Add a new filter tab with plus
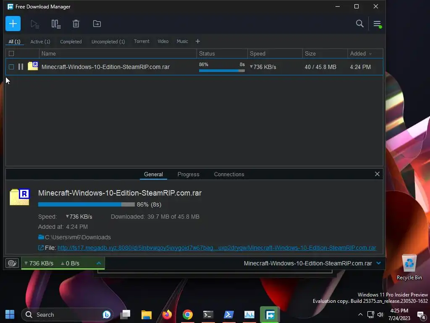 [x=198, y=41]
